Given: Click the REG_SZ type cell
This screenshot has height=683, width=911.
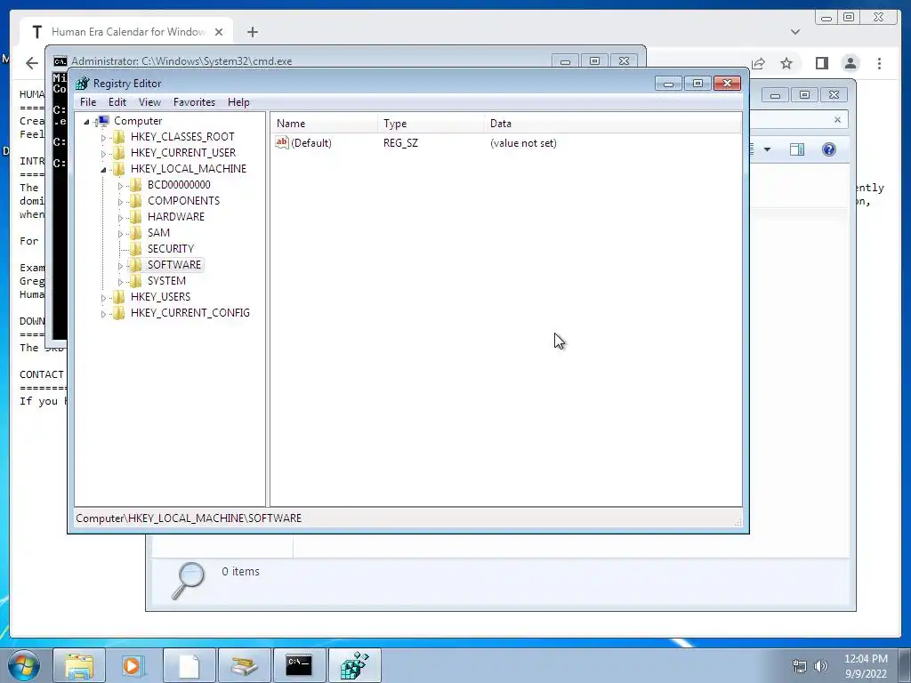Looking at the screenshot, I should (x=400, y=143).
